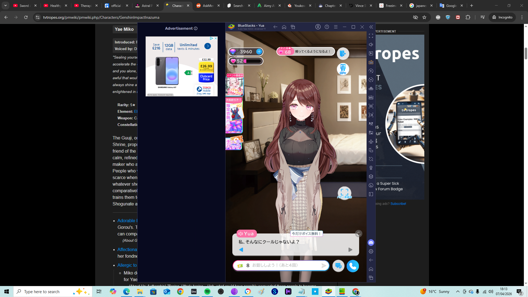This screenshot has width=528, height=297.
Task: Tap the blue exit door icon in the game
Action: [x=343, y=54]
